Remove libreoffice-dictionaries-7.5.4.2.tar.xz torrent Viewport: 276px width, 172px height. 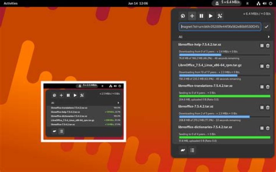(x=268, y=128)
